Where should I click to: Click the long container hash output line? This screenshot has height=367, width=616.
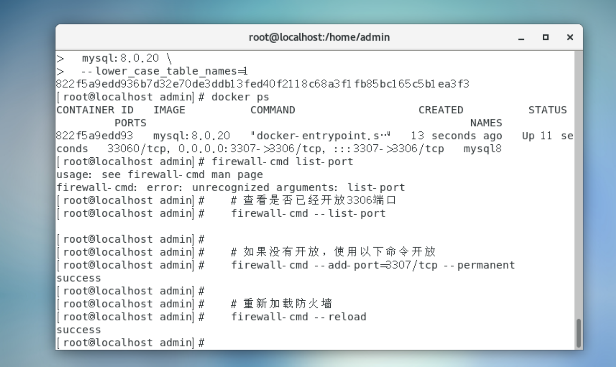(x=263, y=84)
